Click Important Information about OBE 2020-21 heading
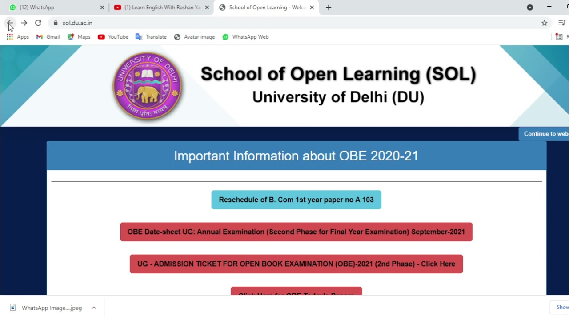 coord(296,156)
